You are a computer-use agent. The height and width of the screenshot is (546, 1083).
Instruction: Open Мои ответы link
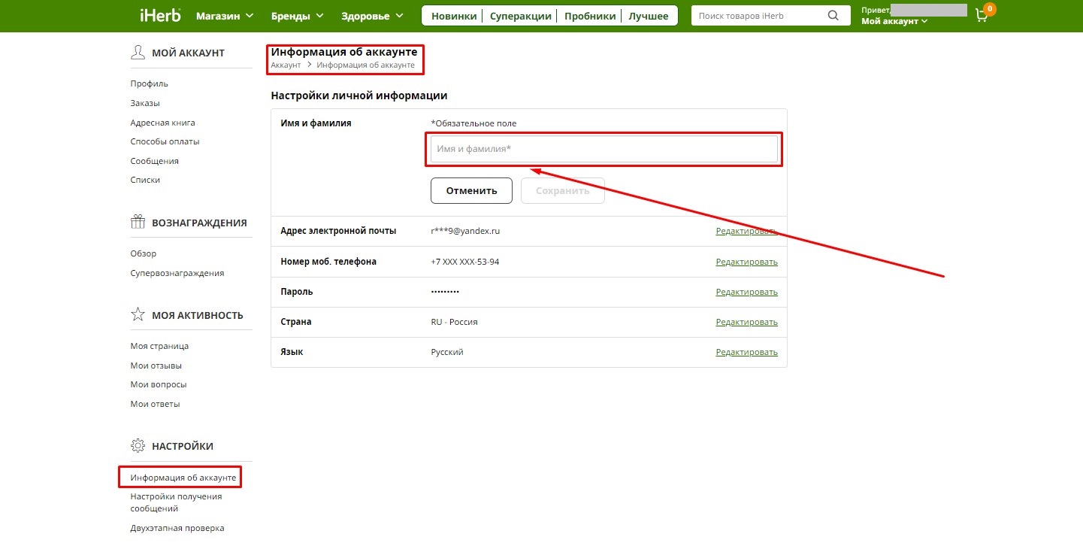155,404
